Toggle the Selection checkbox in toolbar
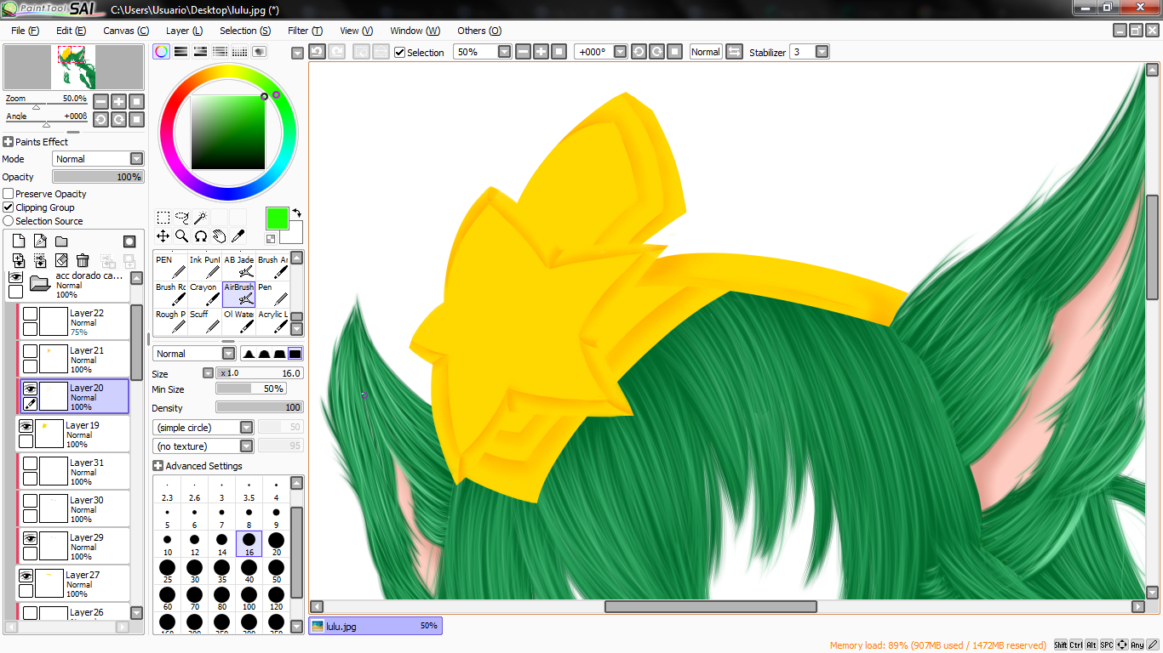Viewport: 1163px width, 653px height. 400,52
